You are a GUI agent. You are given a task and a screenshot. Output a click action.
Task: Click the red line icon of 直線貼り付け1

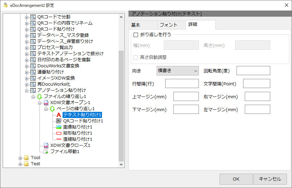coord(59,139)
